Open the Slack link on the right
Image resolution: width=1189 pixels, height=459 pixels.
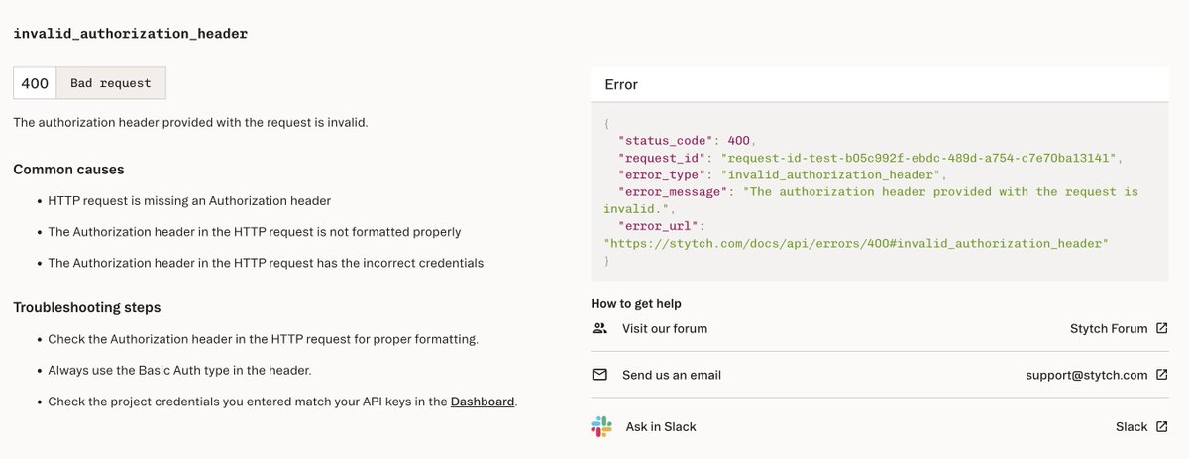[1132, 426]
